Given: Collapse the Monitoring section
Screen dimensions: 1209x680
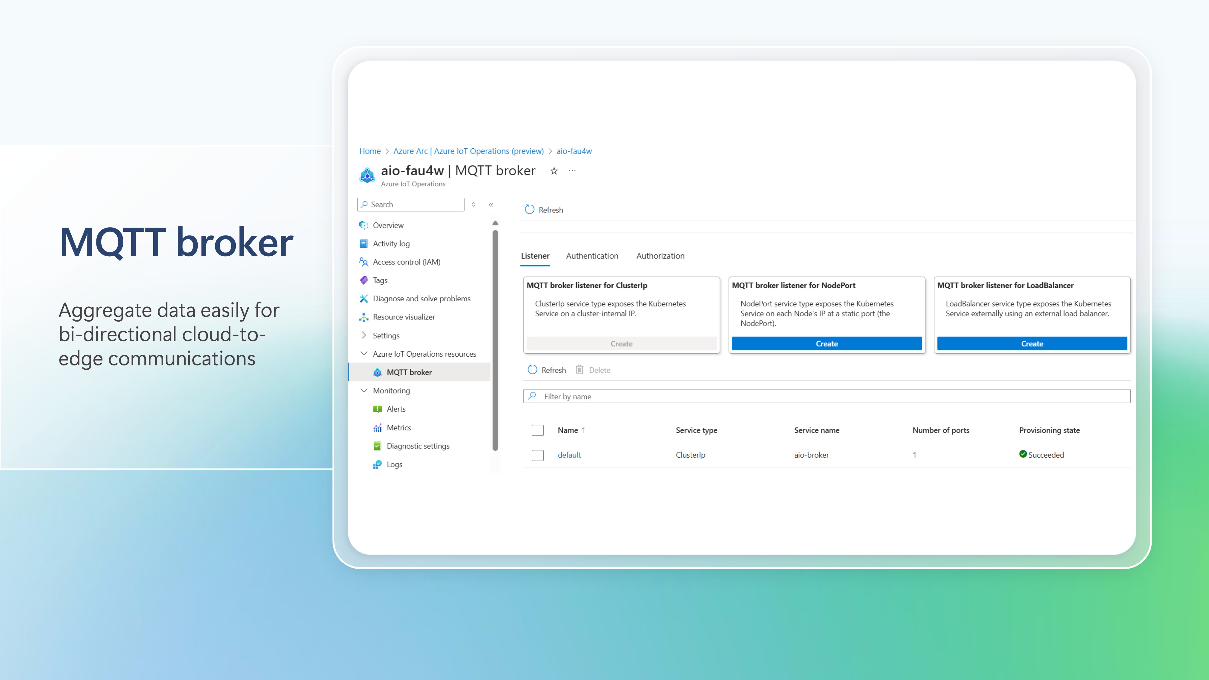Looking at the screenshot, I should (x=364, y=390).
